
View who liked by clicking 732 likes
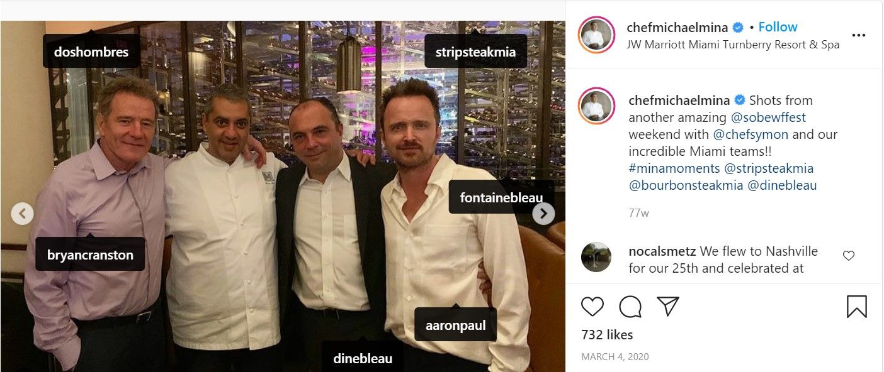tap(606, 334)
